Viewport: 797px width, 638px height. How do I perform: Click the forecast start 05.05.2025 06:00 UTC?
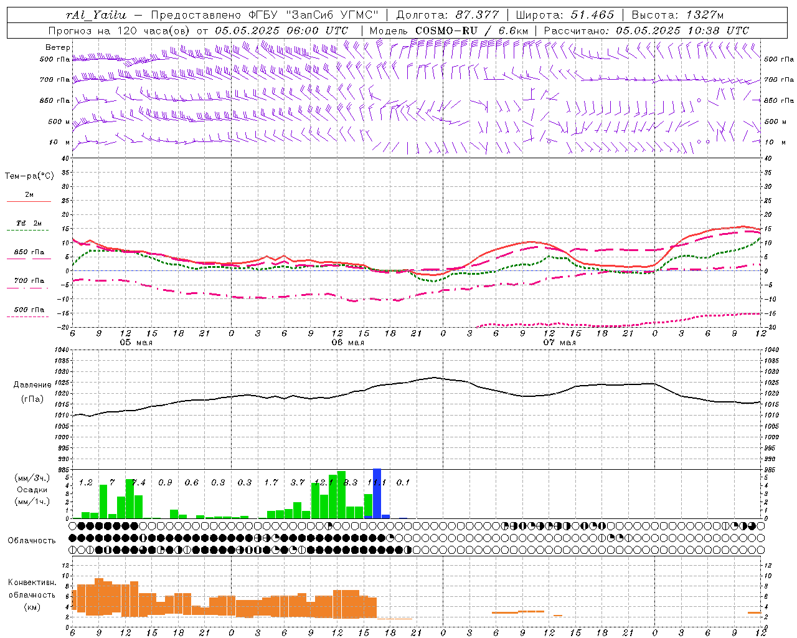click(281, 31)
